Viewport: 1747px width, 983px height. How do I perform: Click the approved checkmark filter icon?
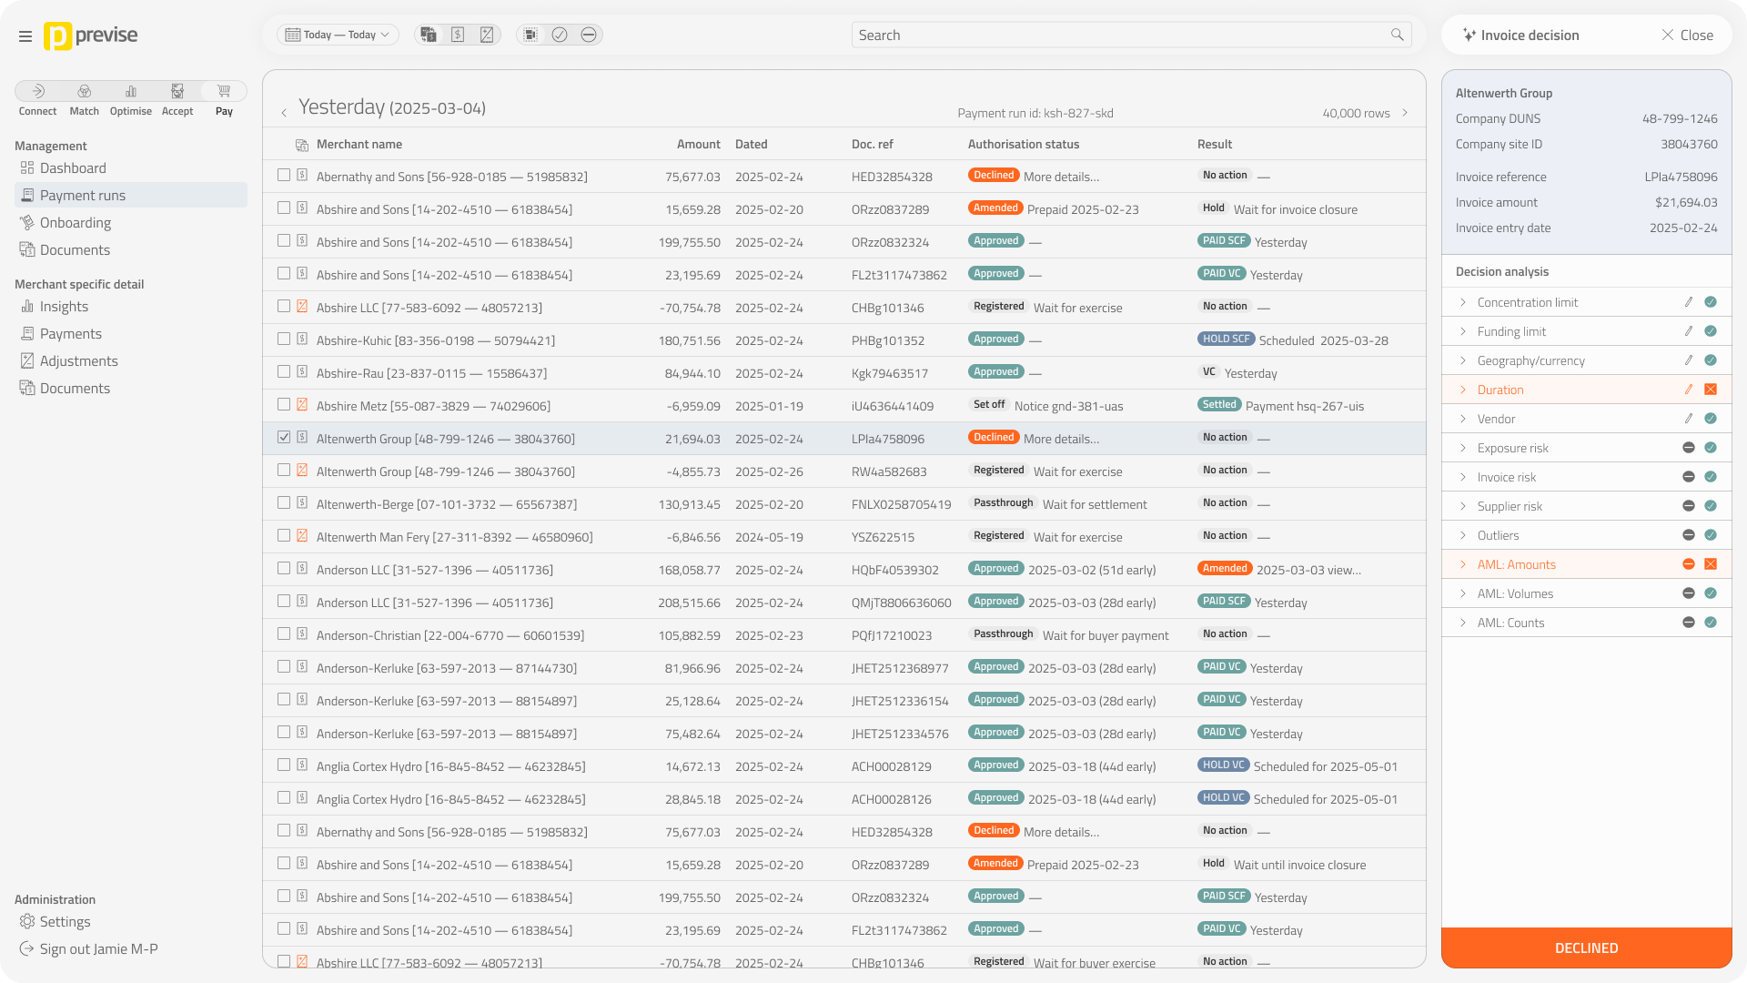[x=560, y=35]
